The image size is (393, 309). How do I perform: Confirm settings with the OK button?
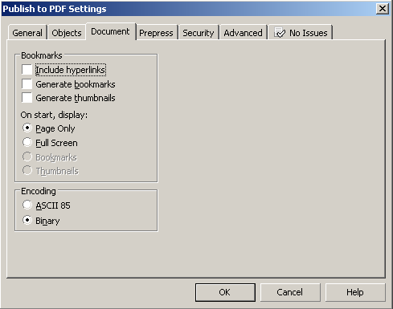tap(225, 292)
